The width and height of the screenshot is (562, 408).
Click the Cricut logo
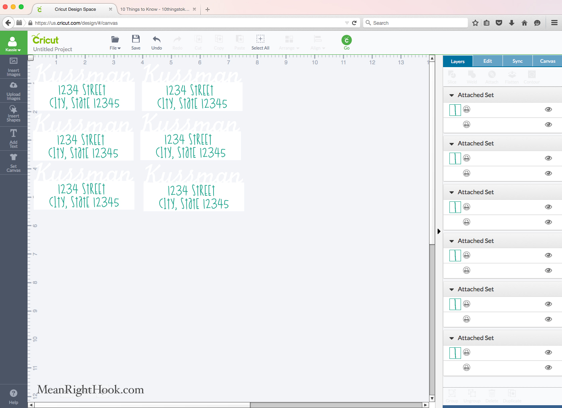(x=46, y=39)
